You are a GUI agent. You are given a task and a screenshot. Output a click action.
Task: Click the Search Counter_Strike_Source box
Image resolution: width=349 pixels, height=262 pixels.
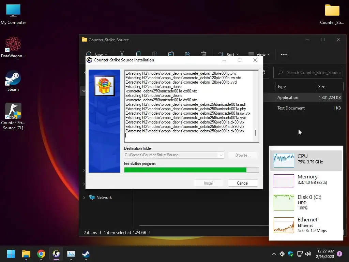308,73
